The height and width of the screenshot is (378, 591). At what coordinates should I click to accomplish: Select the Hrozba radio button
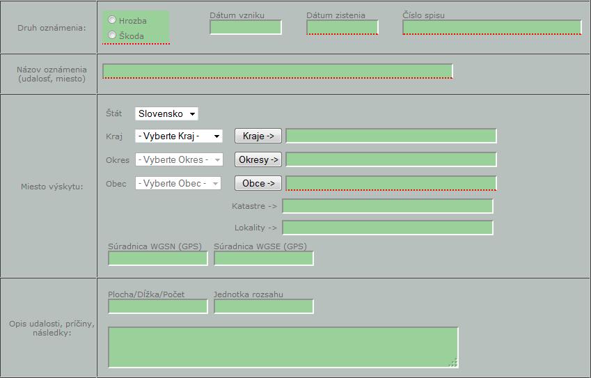pyautogui.click(x=112, y=19)
